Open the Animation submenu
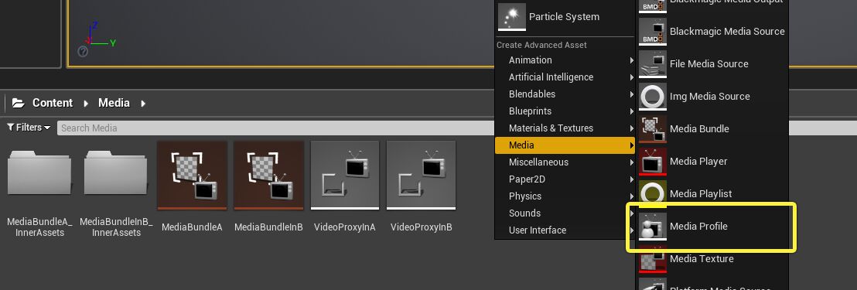The image size is (857, 290). pos(565,60)
